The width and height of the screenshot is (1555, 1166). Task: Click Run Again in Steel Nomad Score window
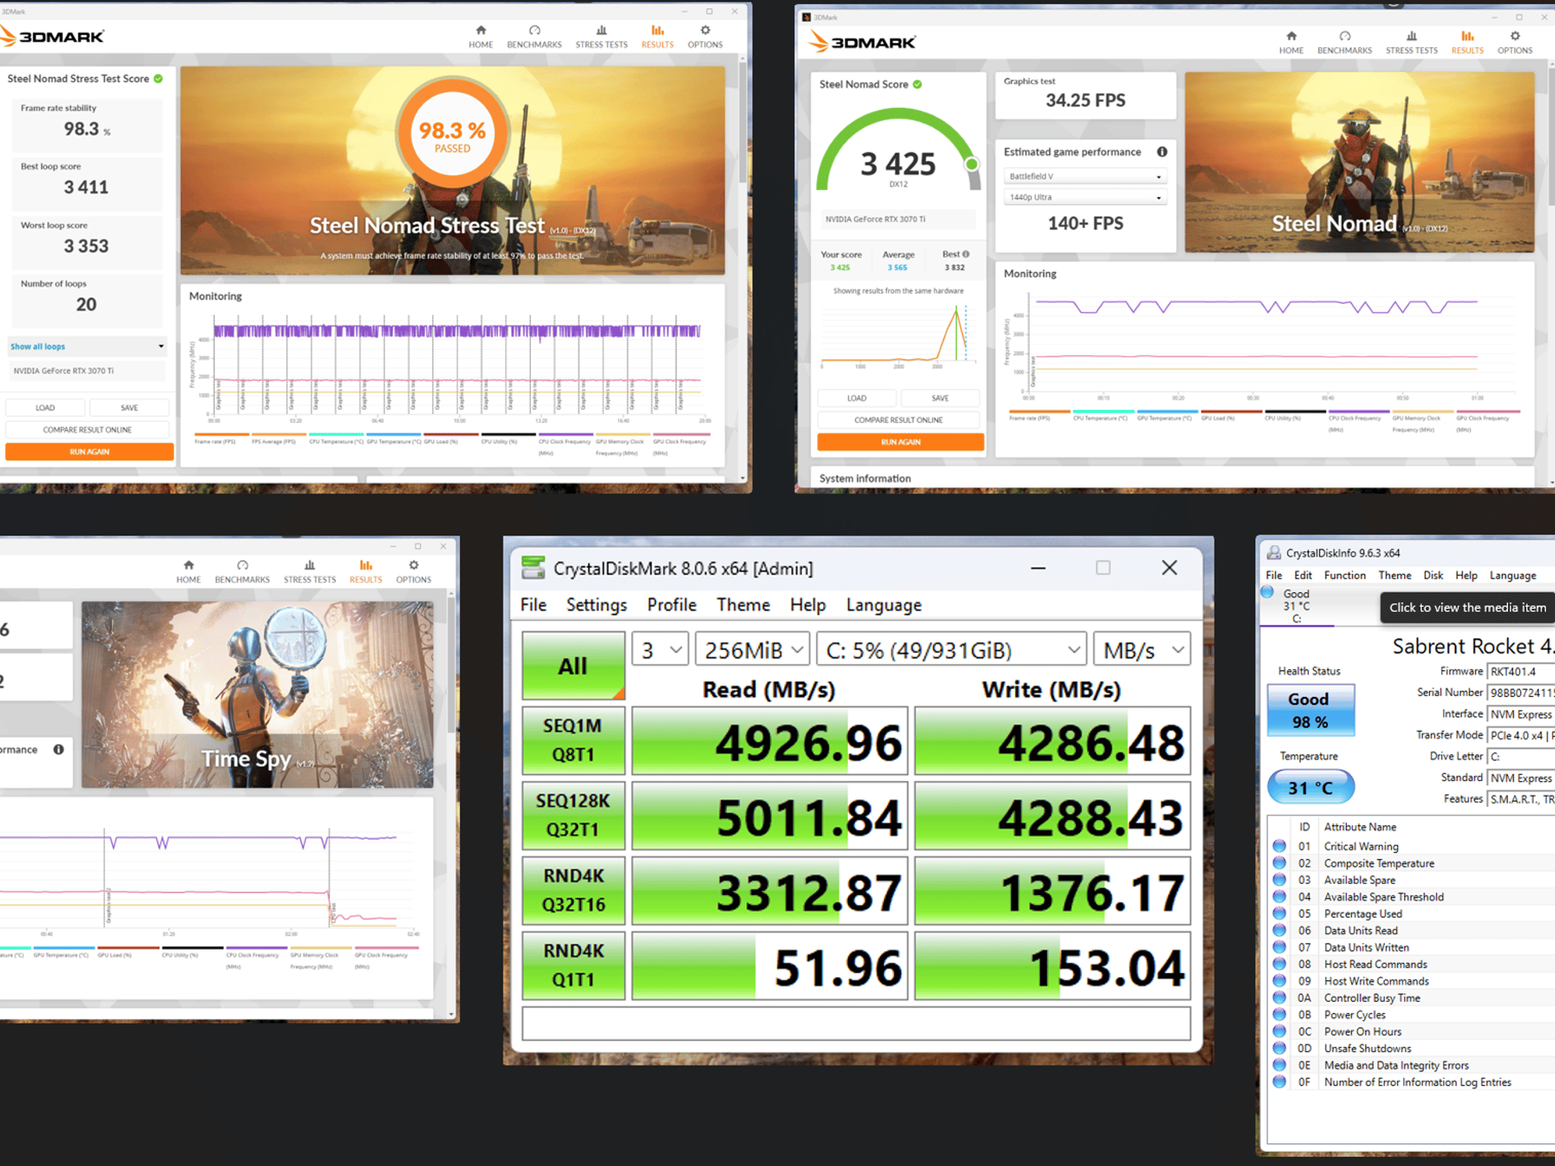(x=901, y=442)
